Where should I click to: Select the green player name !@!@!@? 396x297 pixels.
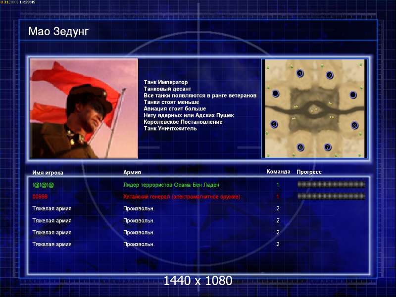tap(43, 185)
